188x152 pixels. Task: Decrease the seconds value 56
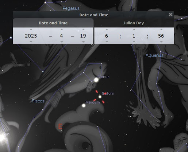click(161, 42)
